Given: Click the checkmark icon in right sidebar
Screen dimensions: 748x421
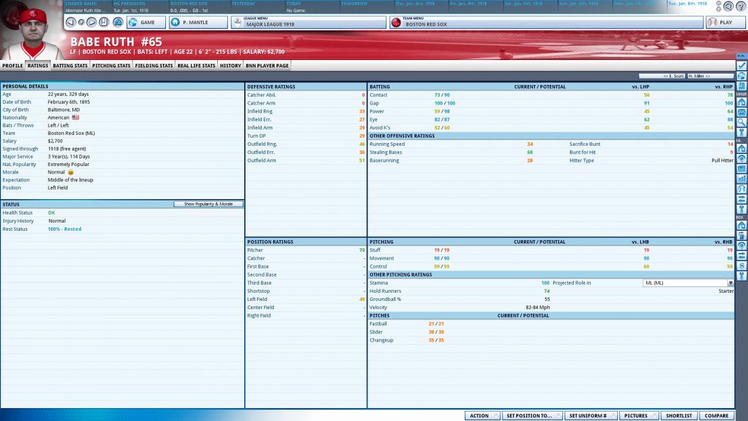Looking at the screenshot, I should [741, 65].
